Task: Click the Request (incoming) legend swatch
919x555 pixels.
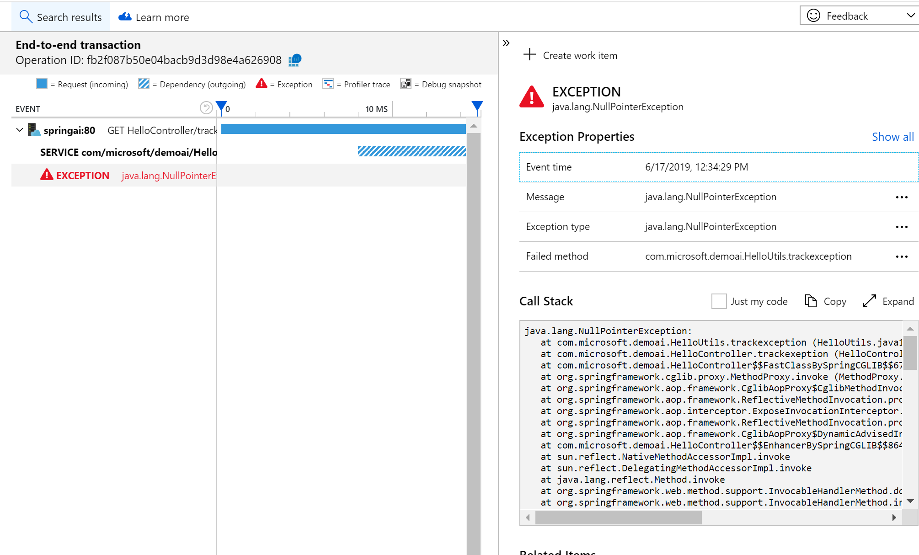Action: (x=42, y=84)
